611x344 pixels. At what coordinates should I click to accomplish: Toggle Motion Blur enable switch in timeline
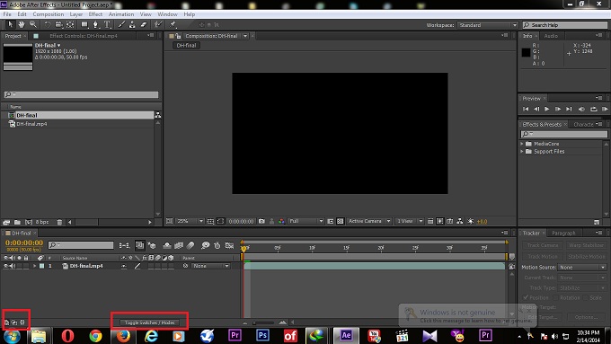click(x=190, y=245)
